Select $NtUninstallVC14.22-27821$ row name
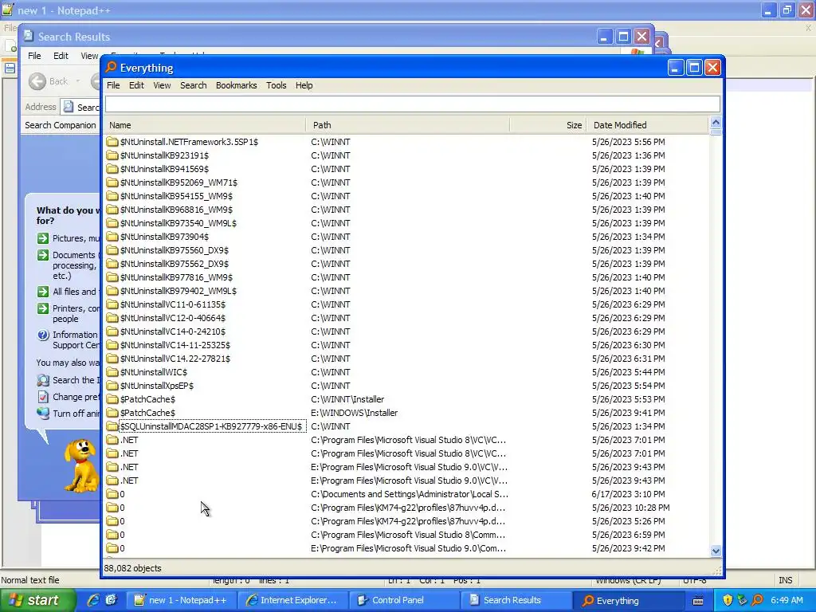Image resolution: width=816 pixels, height=612 pixels. 175,359
